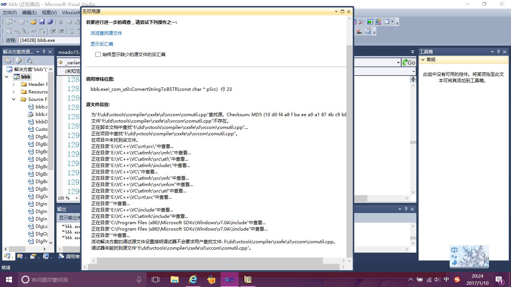This screenshot has height=287, width=511.
Task: Open the View (视图) menu
Action: point(49,12)
